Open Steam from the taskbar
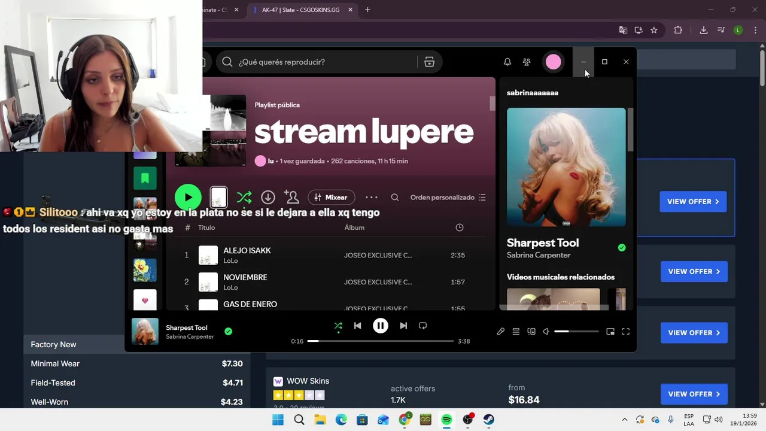 pos(489,420)
